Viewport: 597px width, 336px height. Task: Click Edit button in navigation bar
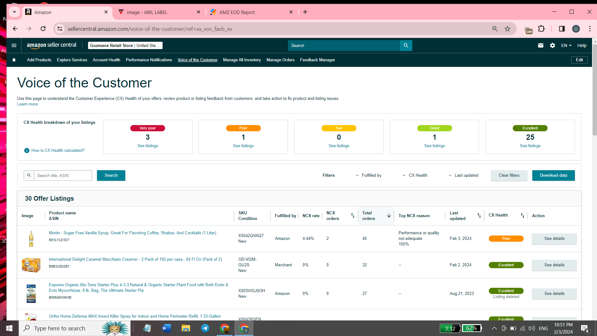[x=579, y=60]
